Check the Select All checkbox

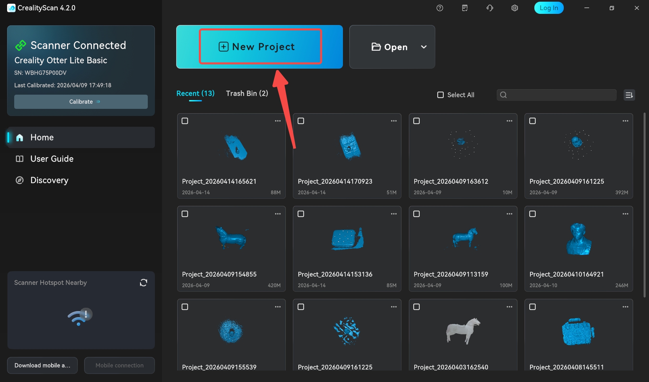point(440,95)
